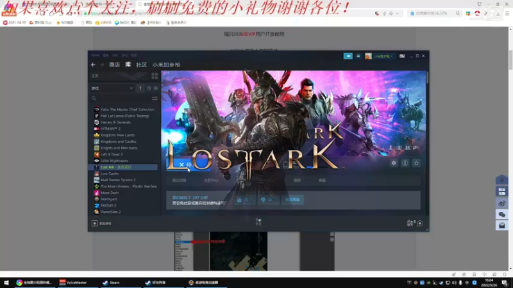513x288 pixels.
Task: Open advanced library filter settings icon
Action: pyautogui.click(x=155, y=99)
